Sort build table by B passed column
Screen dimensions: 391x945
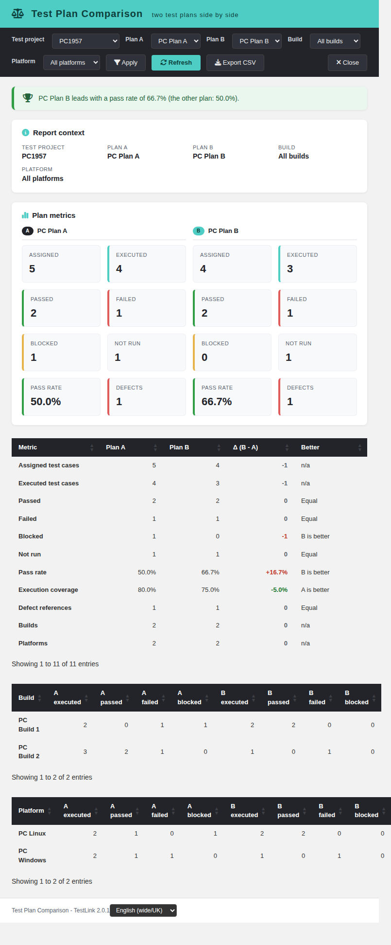(282, 697)
